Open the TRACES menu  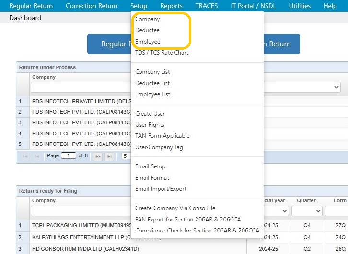[x=207, y=6]
